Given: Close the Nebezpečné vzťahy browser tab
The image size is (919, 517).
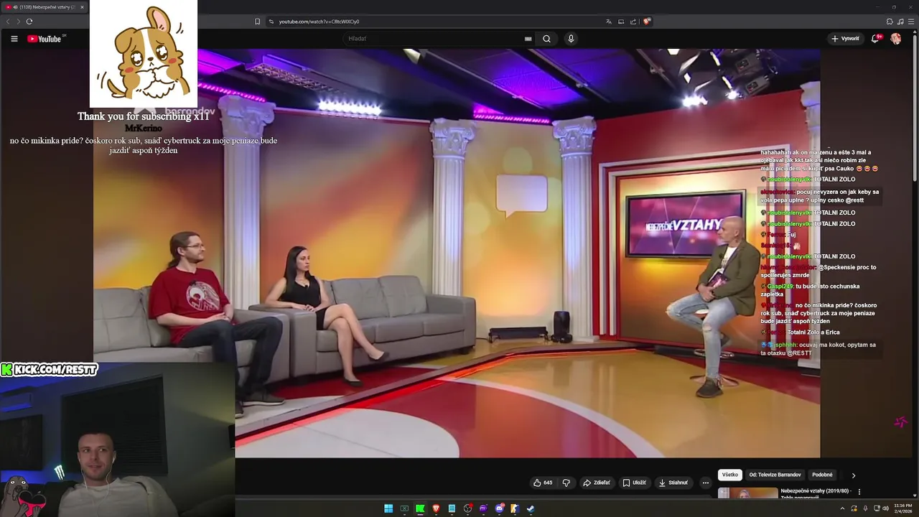Looking at the screenshot, I should pos(82,7).
